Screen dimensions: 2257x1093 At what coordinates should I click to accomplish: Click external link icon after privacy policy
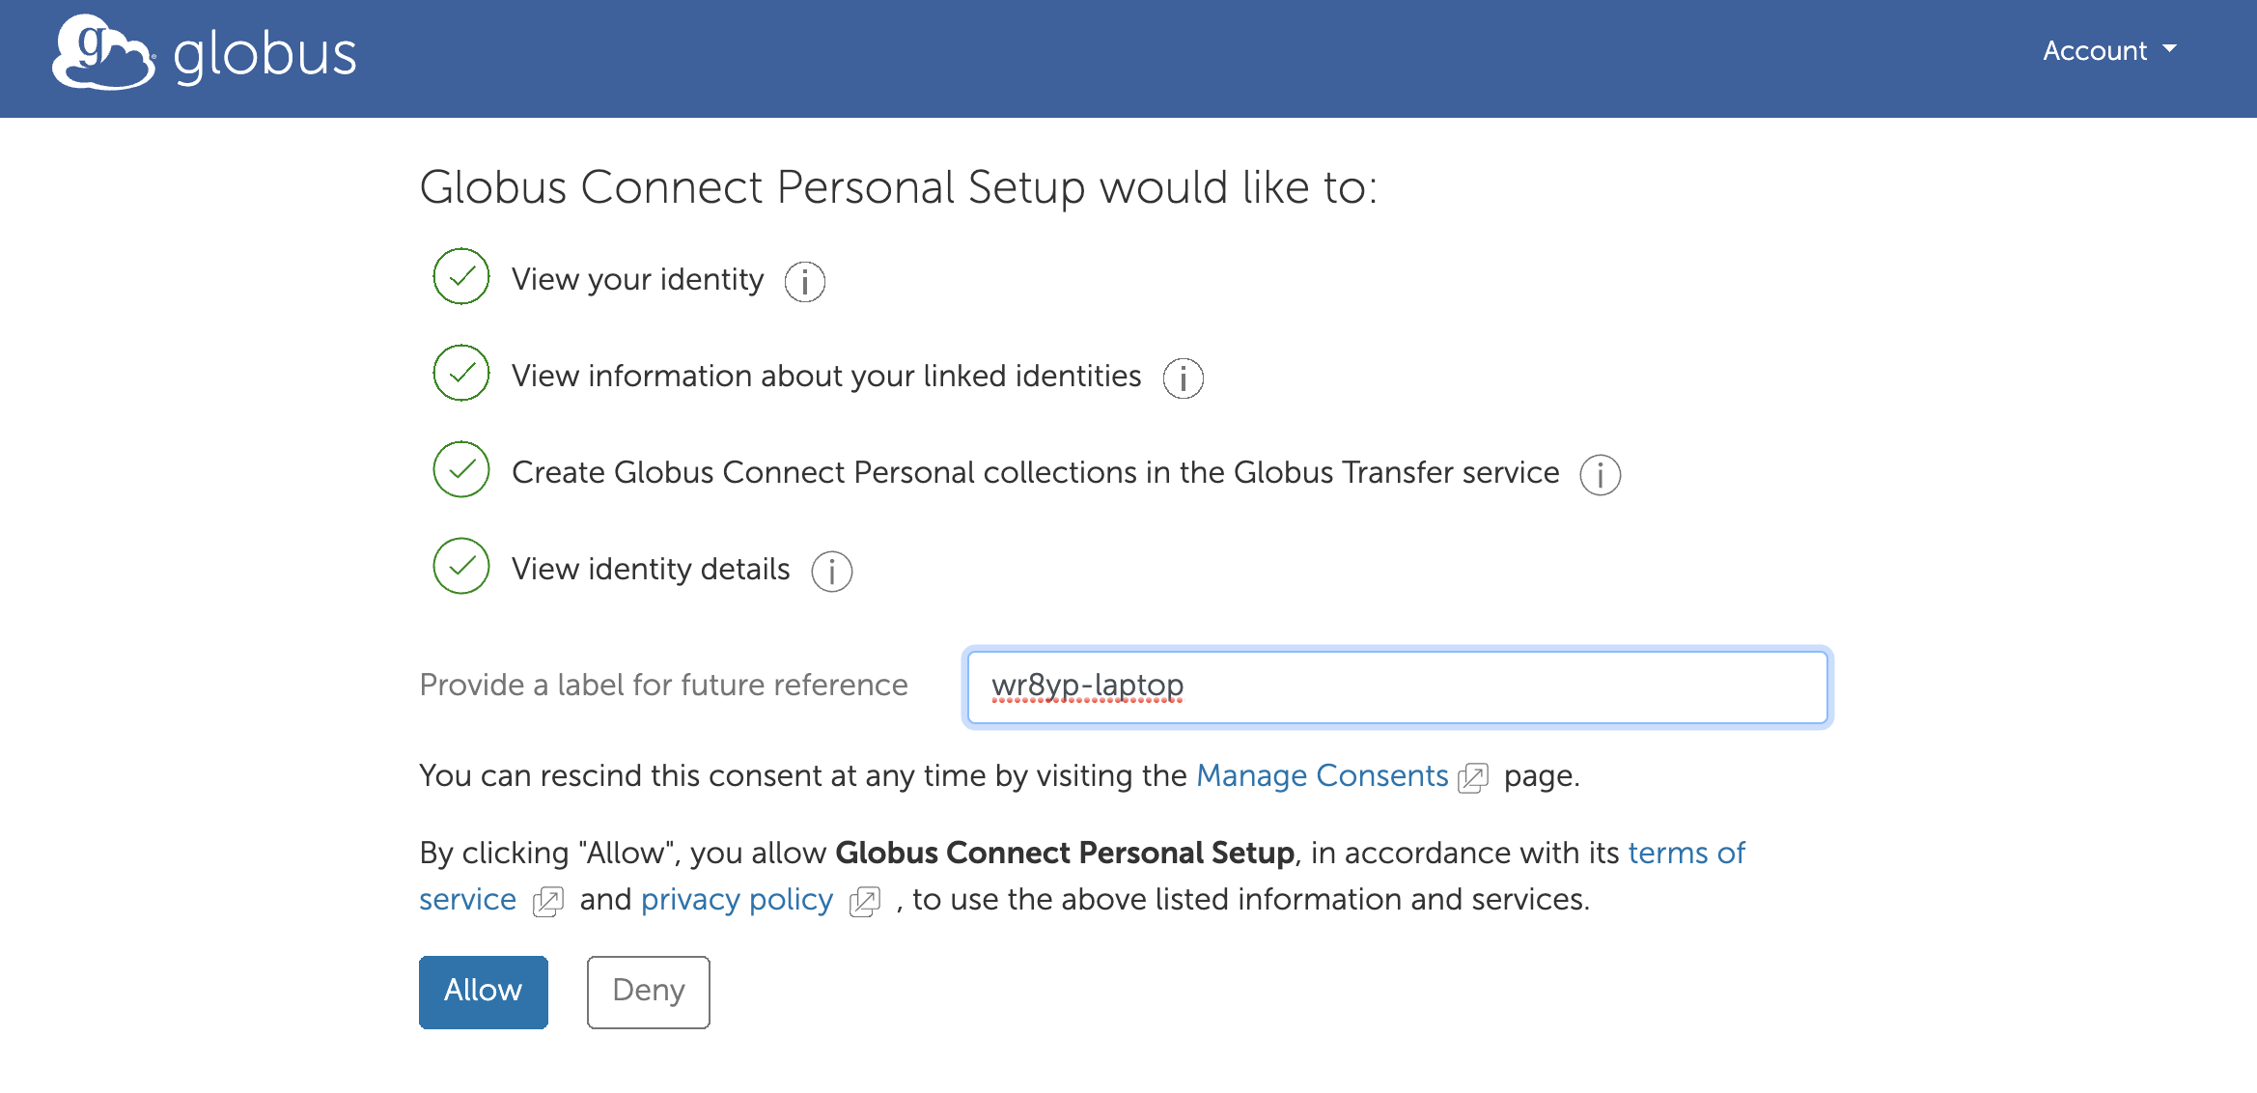[865, 901]
